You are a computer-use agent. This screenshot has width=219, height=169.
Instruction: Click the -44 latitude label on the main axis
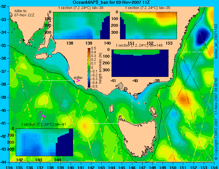[x=3, y=162]
